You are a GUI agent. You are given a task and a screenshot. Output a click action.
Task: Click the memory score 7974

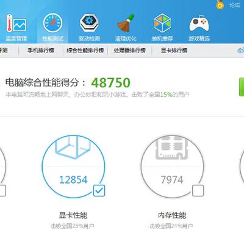(x=172, y=180)
